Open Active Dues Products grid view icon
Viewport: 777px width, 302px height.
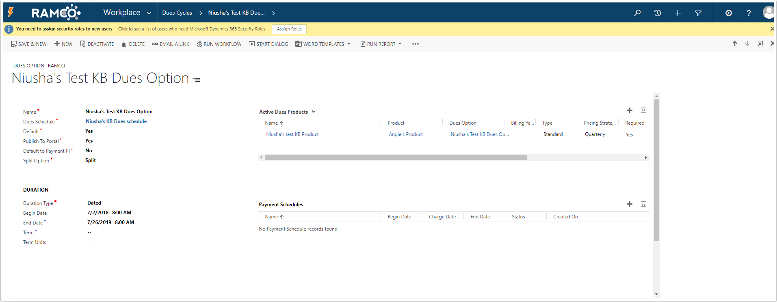(643, 110)
